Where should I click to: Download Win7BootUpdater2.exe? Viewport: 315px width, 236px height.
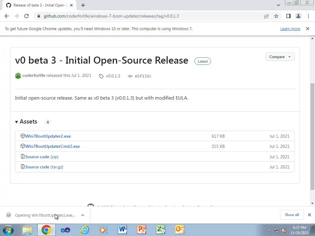pos(48,136)
